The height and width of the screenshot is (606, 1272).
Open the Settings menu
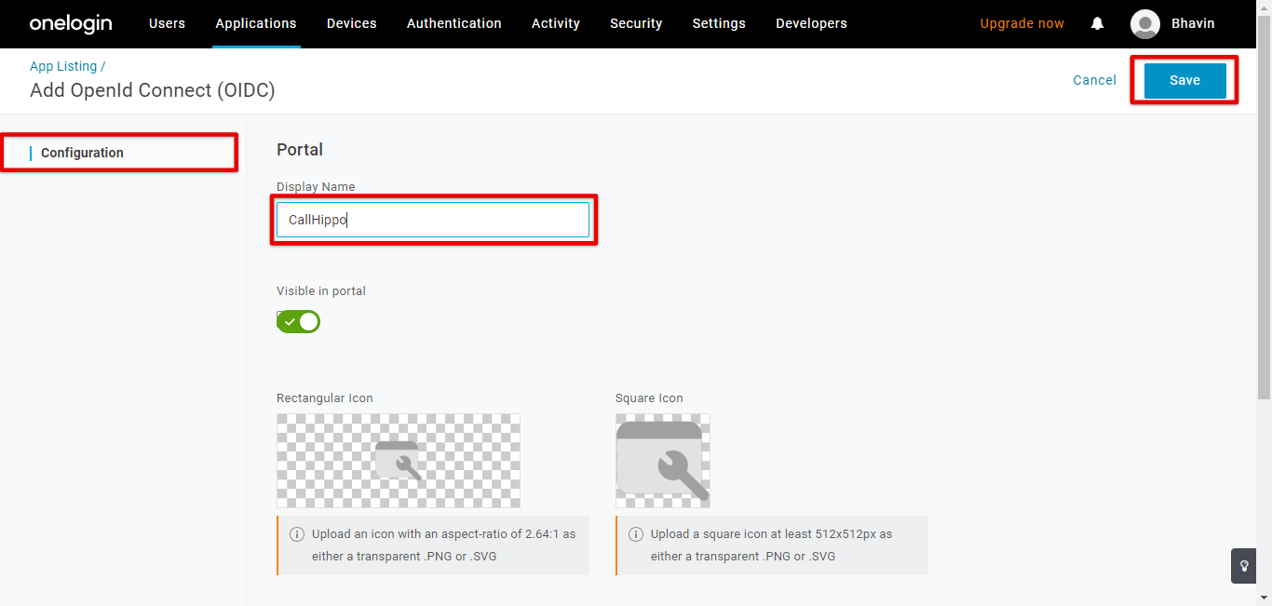719,23
